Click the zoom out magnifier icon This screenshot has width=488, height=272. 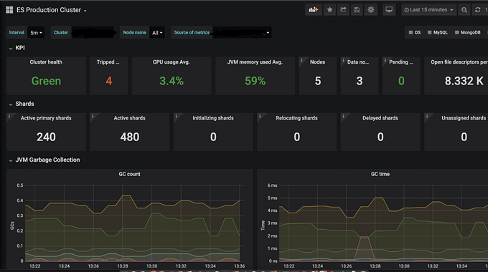tap(464, 10)
